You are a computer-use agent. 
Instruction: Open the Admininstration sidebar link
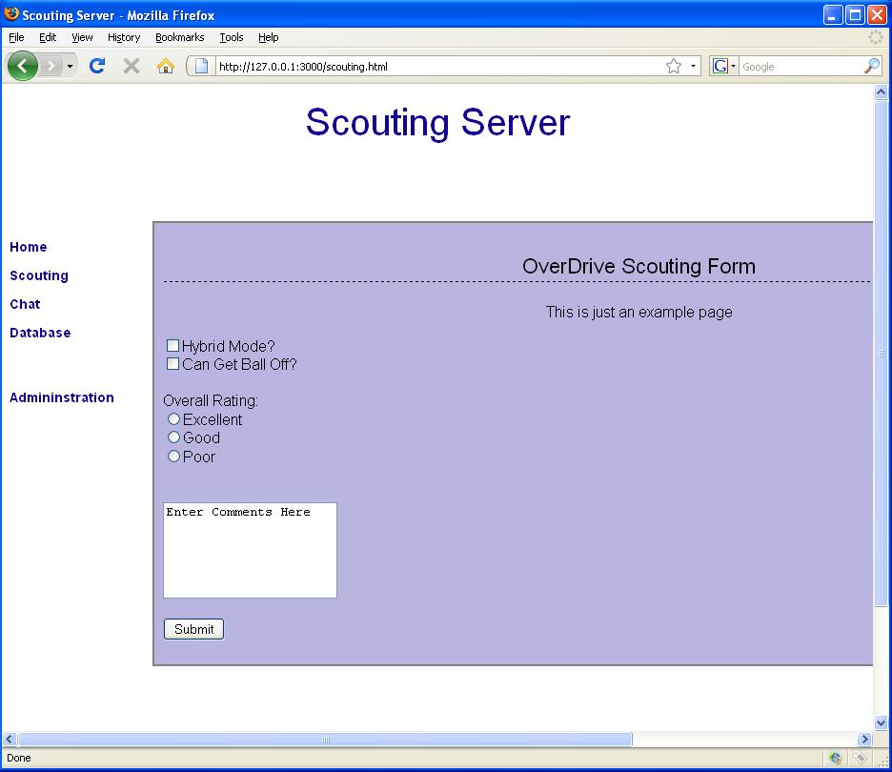[x=62, y=397]
